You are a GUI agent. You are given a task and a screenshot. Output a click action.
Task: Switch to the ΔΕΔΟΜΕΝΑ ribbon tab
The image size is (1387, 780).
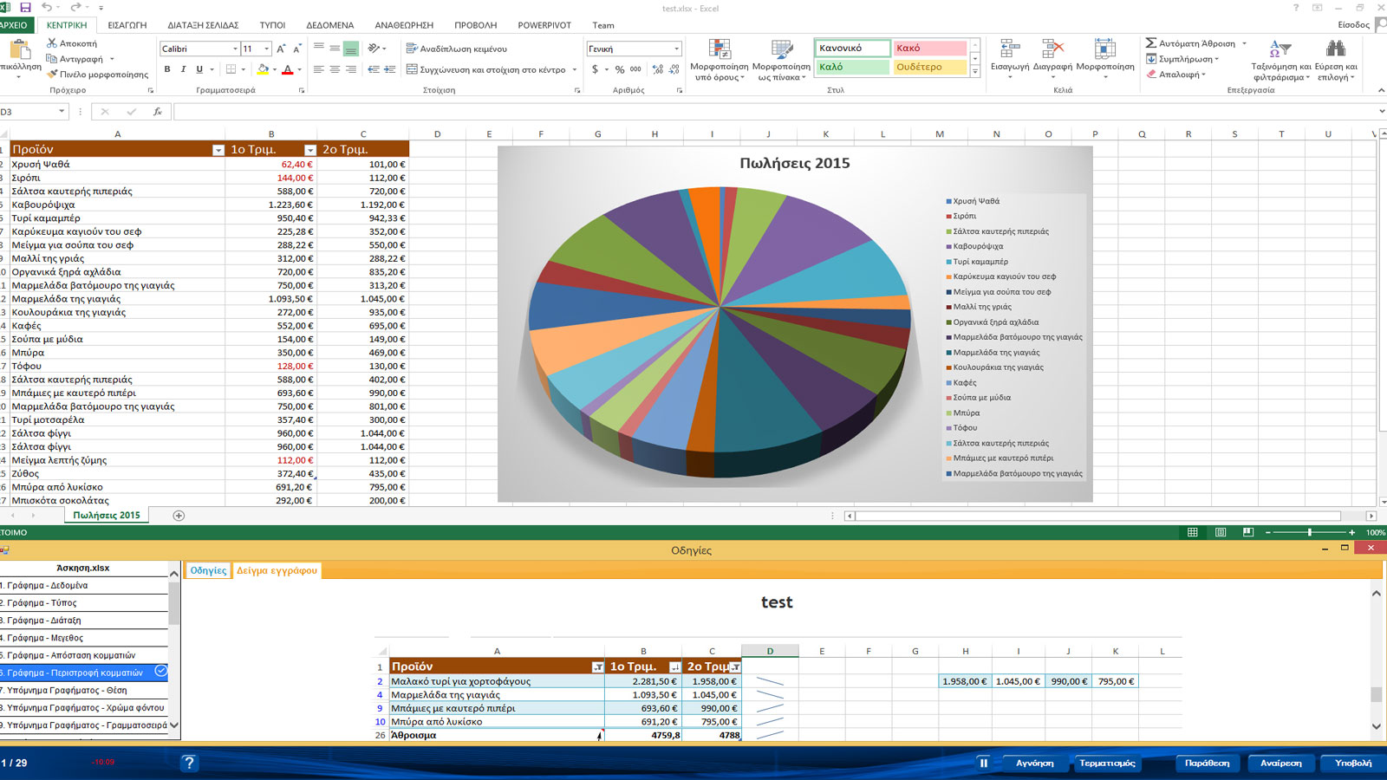[329, 25]
